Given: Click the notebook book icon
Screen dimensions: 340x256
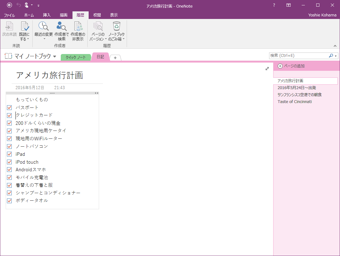Looking at the screenshot, I should [9, 56].
